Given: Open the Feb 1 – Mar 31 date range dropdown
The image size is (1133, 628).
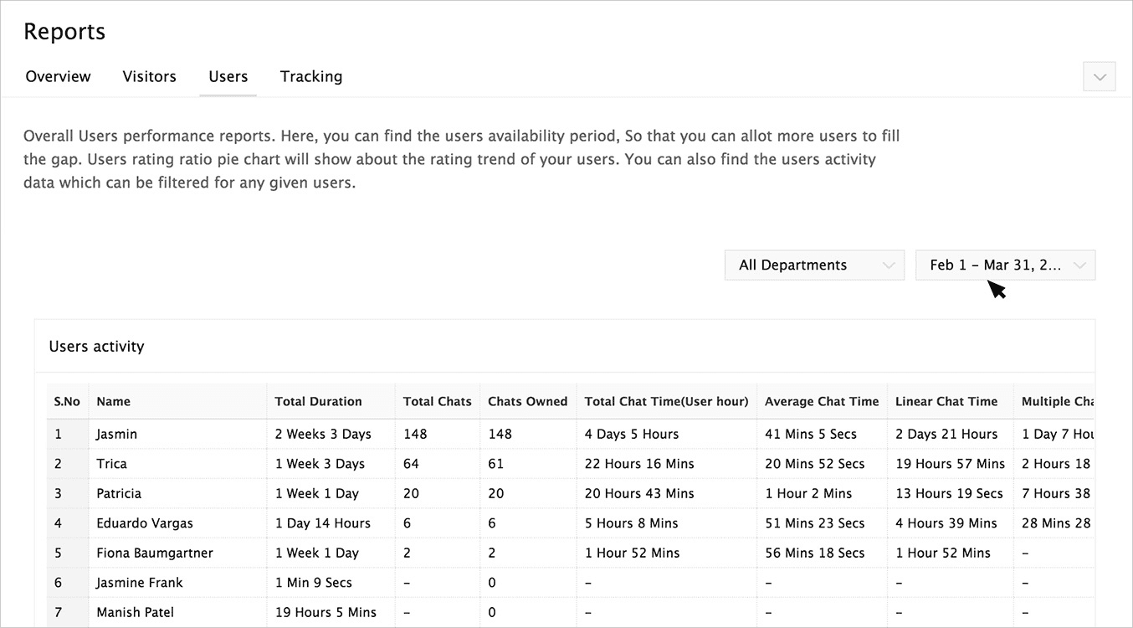Looking at the screenshot, I should pos(1005,265).
